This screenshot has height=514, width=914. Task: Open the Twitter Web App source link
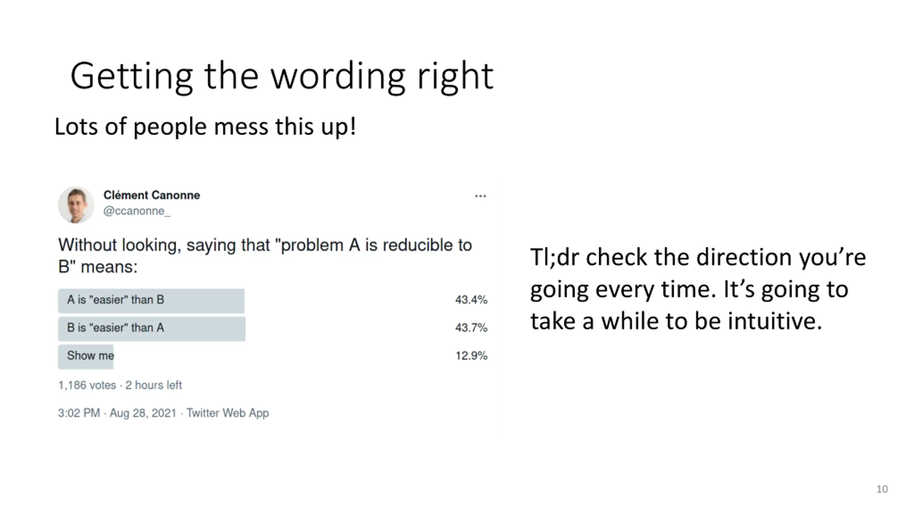pyautogui.click(x=228, y=413)
